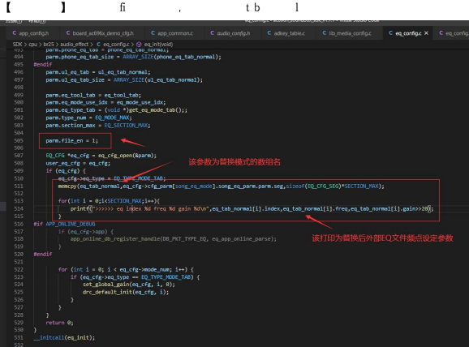Click the C icon on board_ac696x_demo_cfg.h tab
Image resolution: width=469 pixels, height=347 pixels.
point(68,33)
